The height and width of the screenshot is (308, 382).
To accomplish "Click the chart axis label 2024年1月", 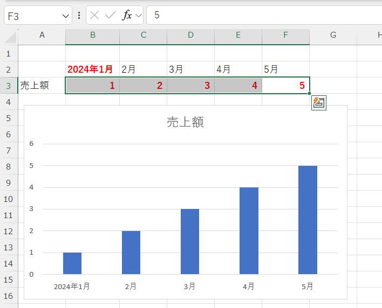I will [x=72, y=286].
